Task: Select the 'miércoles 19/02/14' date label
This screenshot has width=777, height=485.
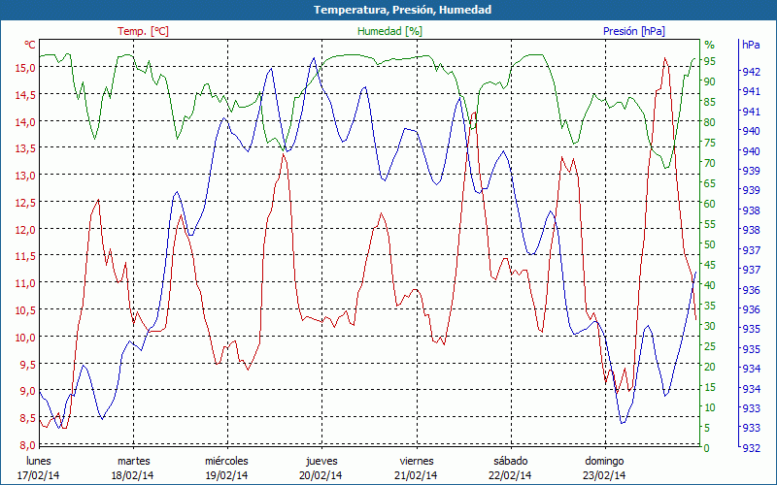Action: [227, 468]
